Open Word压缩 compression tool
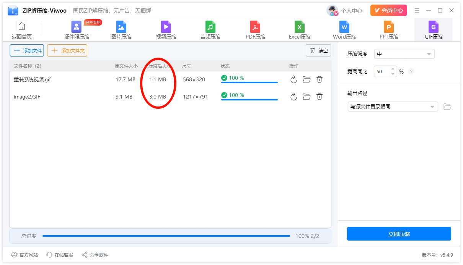This screenshot has height=265, width=463. pyautogui.click(x=344, y=31)
